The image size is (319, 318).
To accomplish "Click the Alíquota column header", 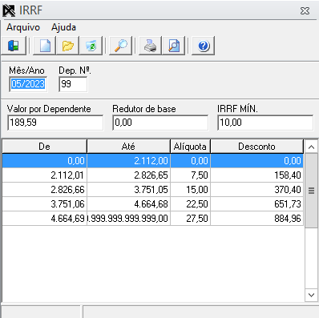I will (x=190, y=147).
